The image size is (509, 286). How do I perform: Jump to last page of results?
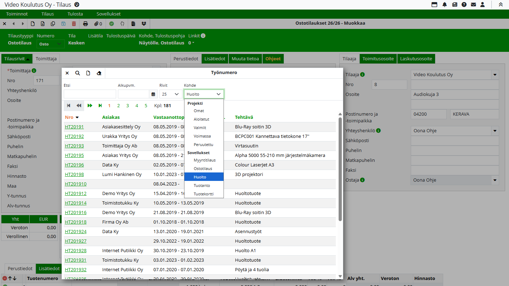coord(100,105)
